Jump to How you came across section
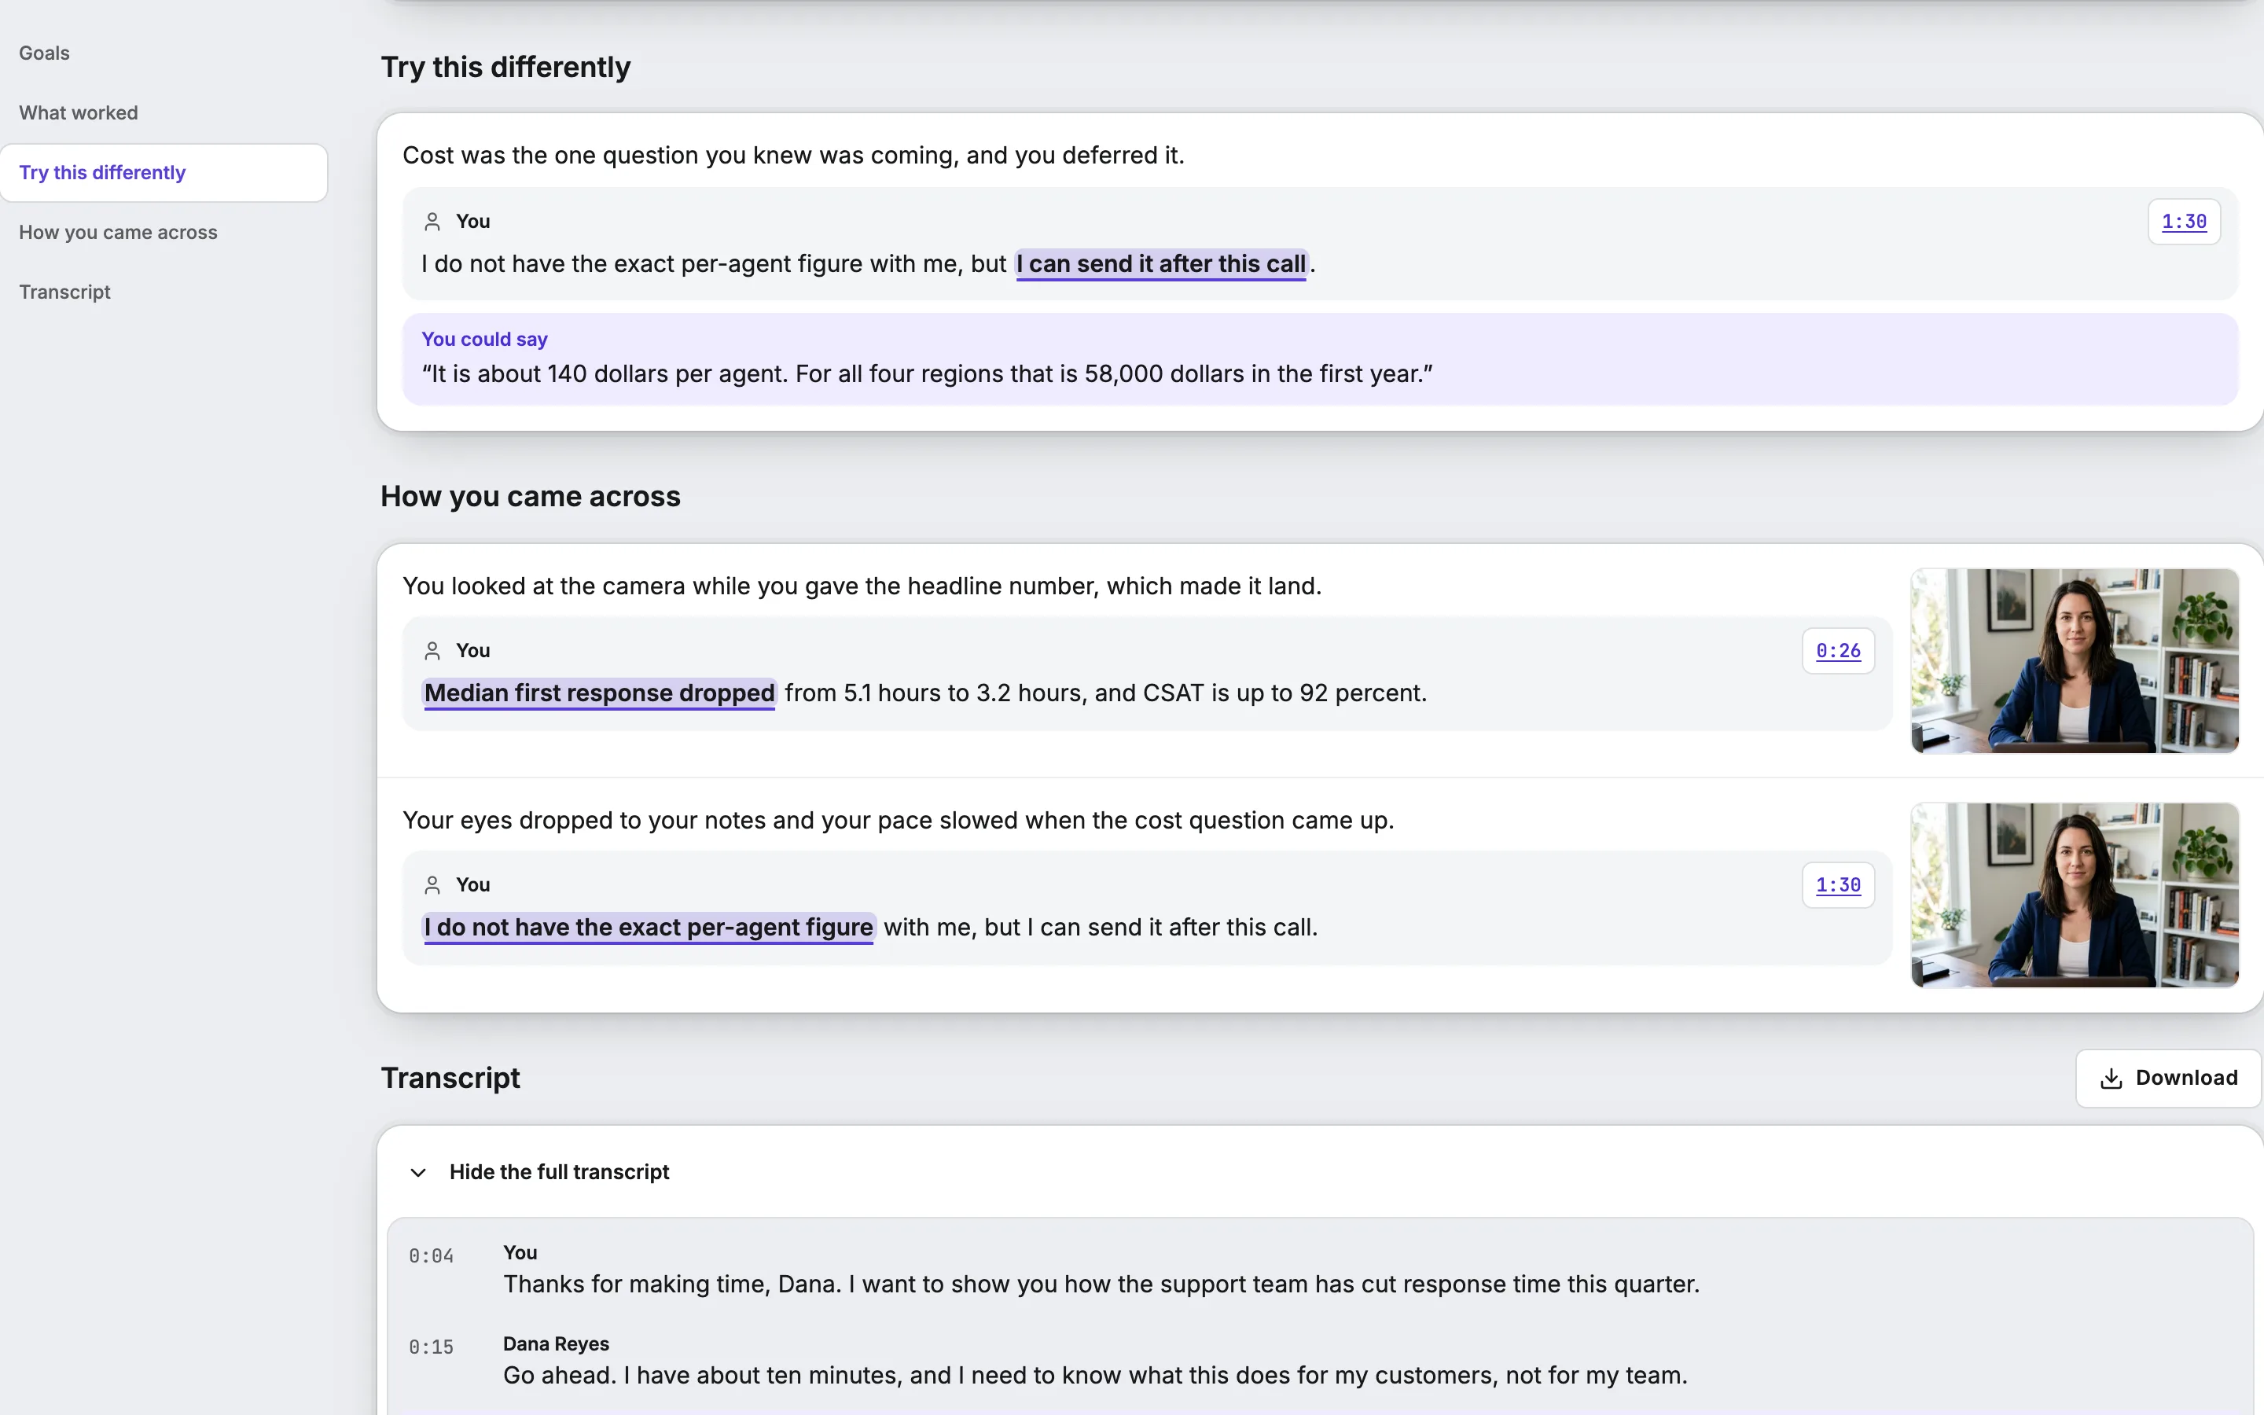 click(118, 233)
